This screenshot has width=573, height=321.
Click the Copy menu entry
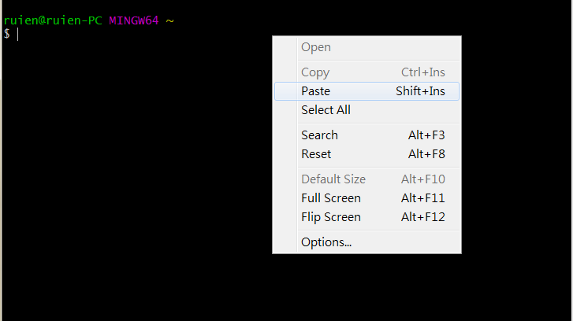[x=315, y=72]
